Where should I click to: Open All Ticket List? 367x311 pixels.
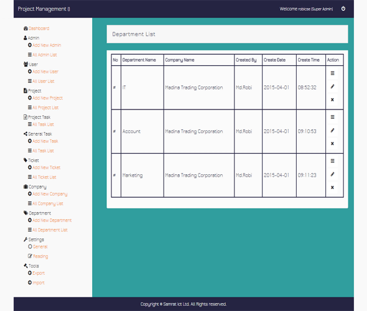pos(44,177)
